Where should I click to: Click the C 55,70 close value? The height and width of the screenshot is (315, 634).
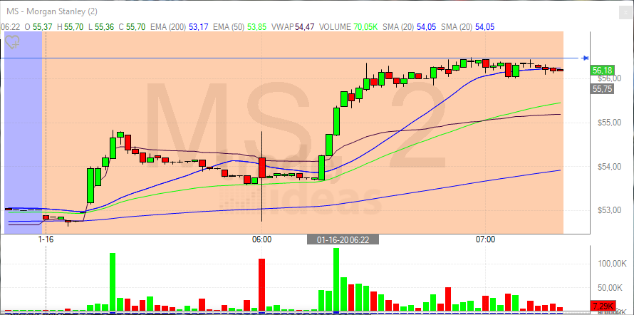point(132,27)
